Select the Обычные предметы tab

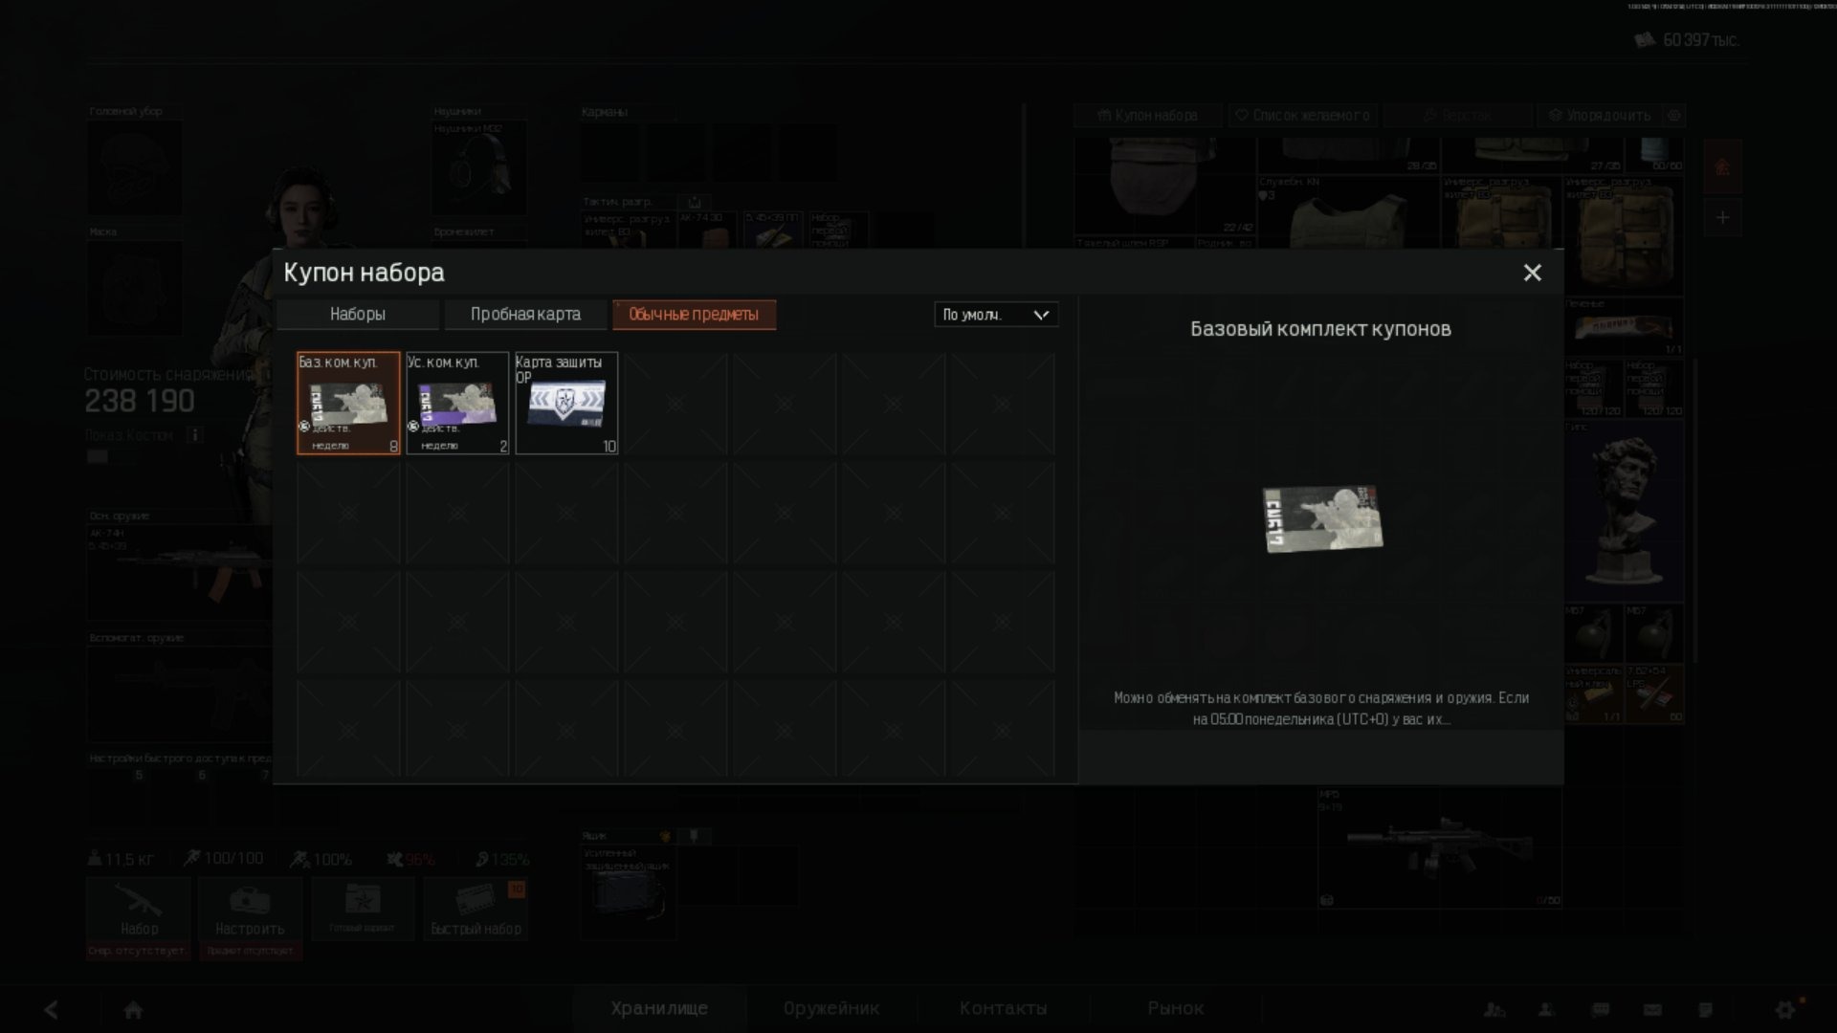pyautogui.click(x=694, y=315)
